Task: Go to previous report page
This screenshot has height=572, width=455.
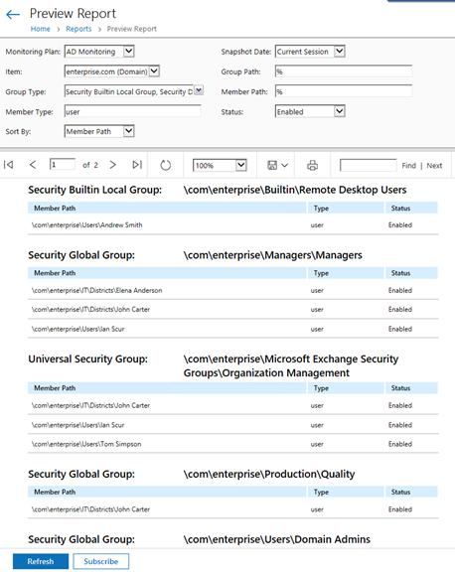Action: coord(33,165)
